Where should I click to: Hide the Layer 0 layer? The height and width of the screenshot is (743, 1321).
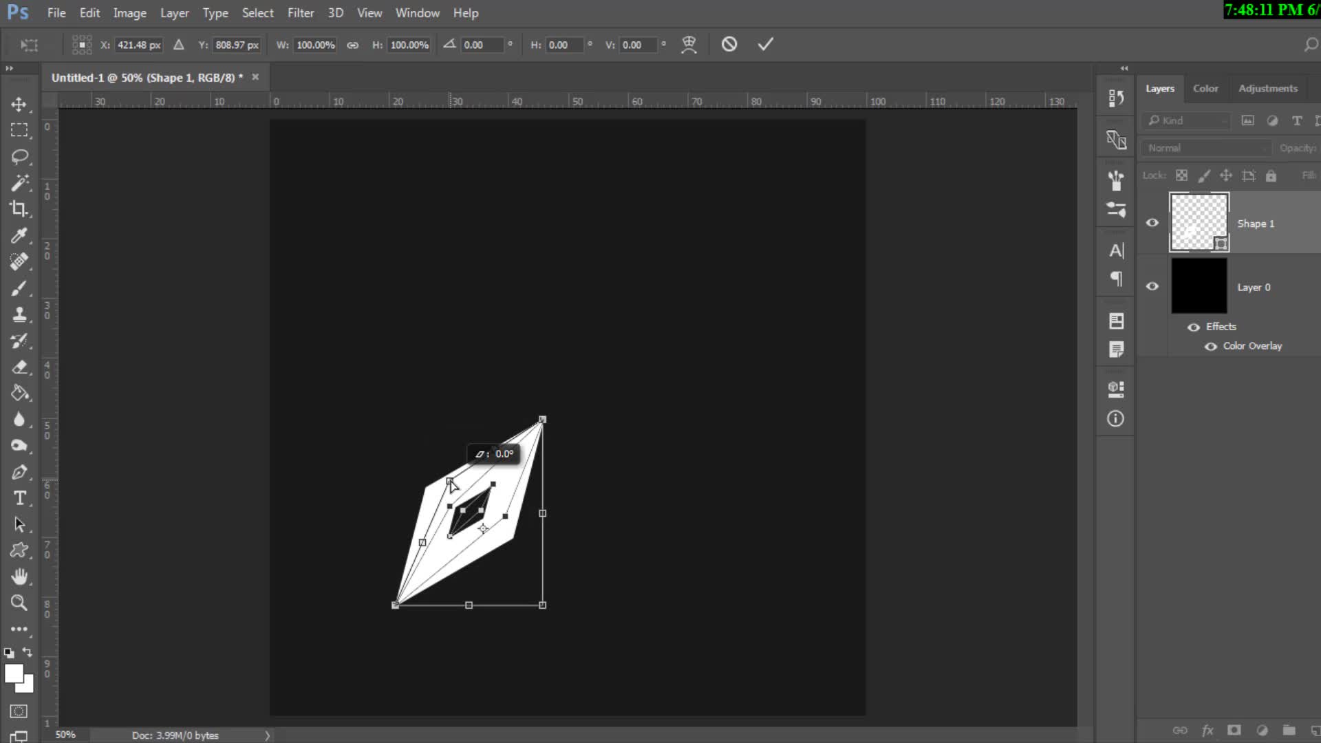(x=1152, y=287)
